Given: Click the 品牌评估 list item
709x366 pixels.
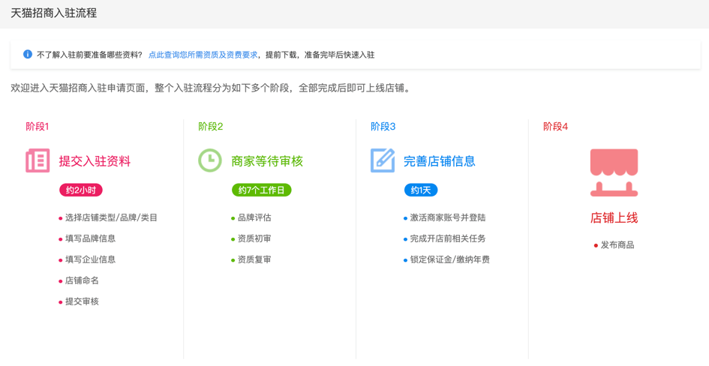Looking at the screenshot, I should click(x=254, y=217).
